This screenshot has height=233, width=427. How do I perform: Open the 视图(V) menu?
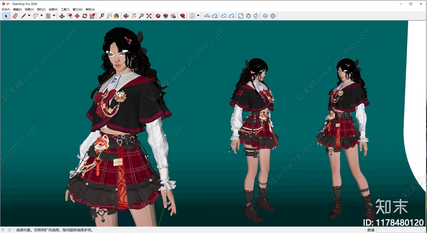click(x=29, y=9)
